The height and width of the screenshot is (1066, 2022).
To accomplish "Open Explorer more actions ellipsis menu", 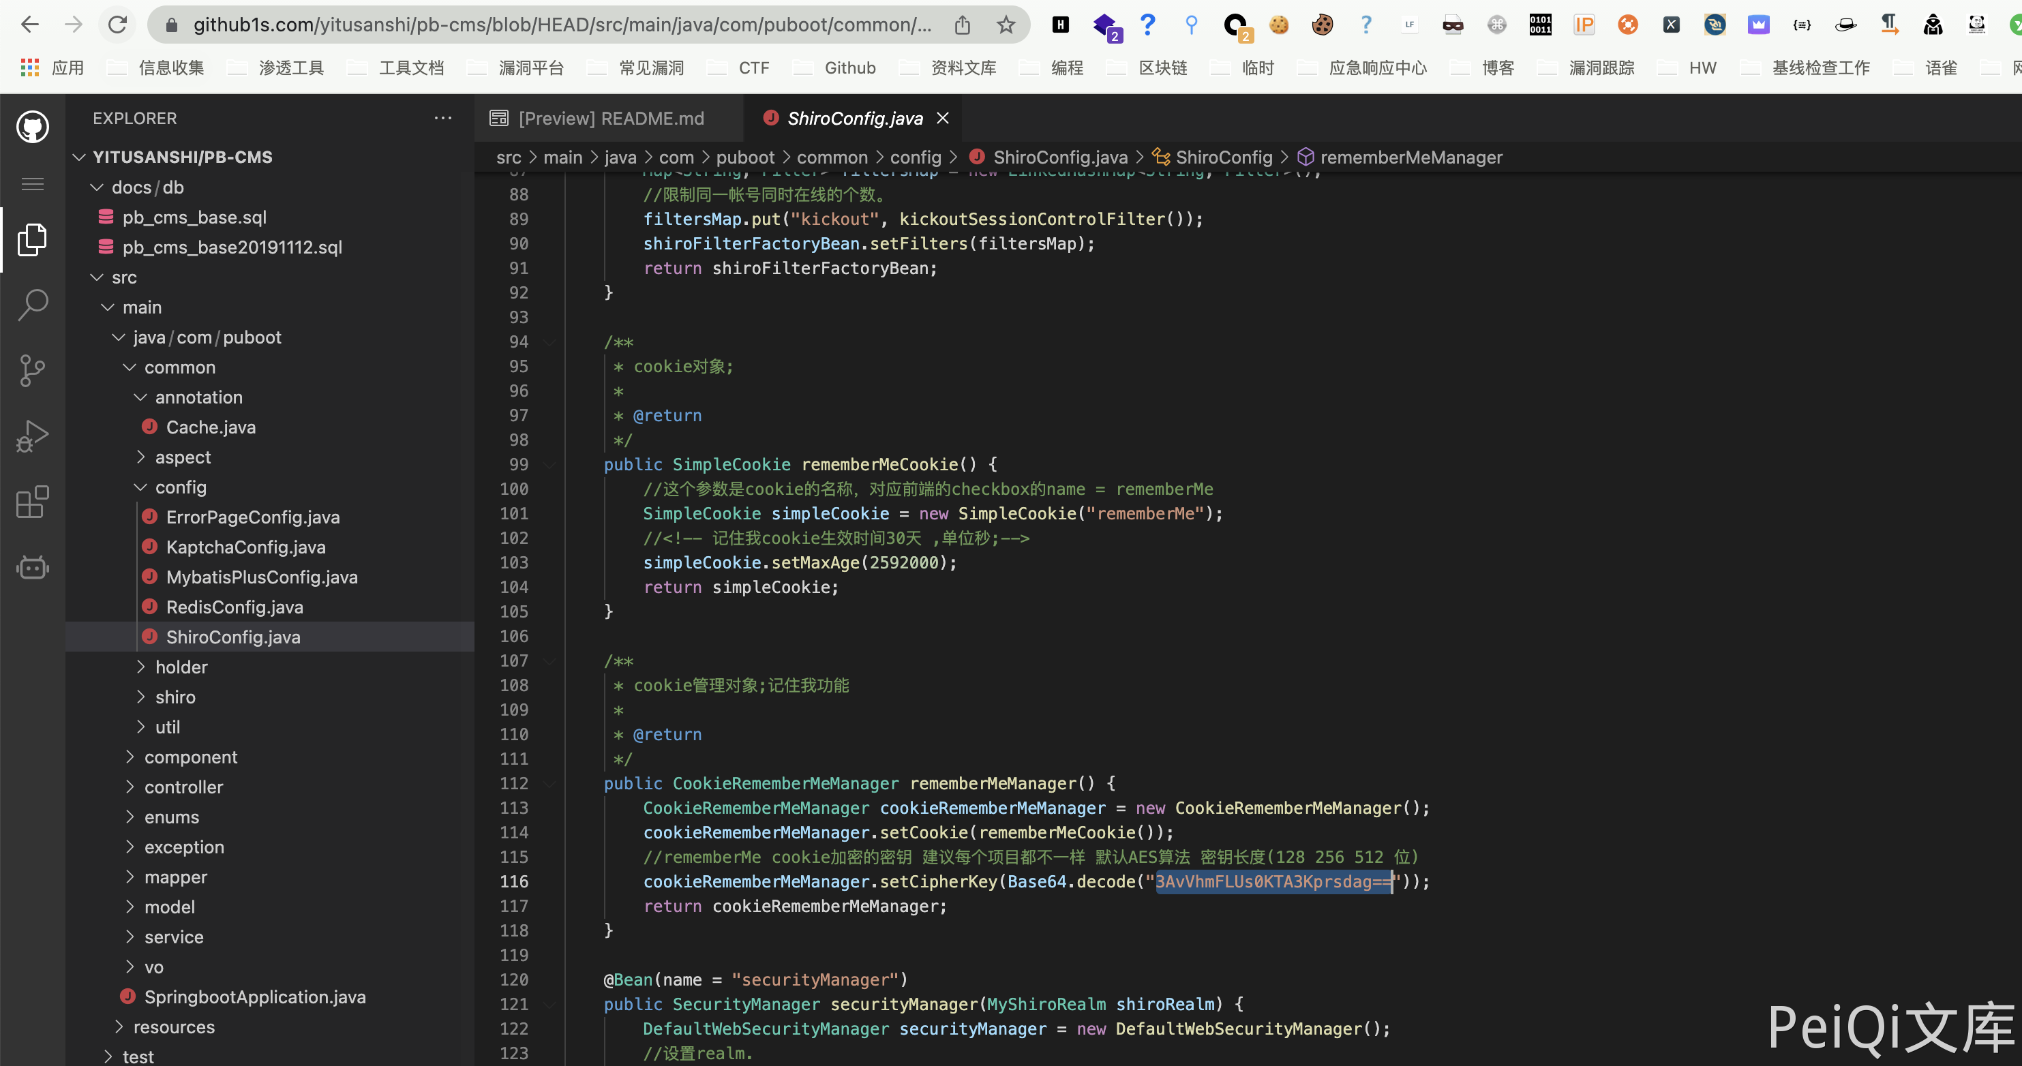I will click(442, 119).
